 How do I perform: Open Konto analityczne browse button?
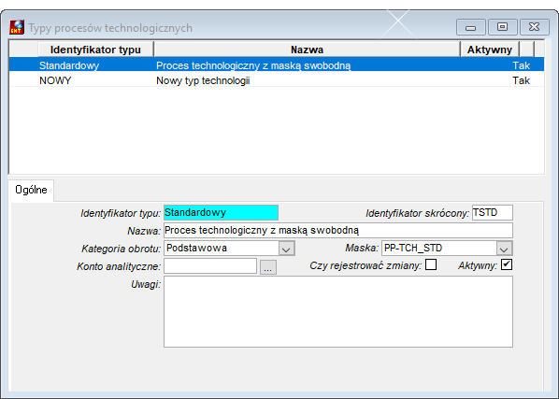pyautogui.click(x=268, y=267)
